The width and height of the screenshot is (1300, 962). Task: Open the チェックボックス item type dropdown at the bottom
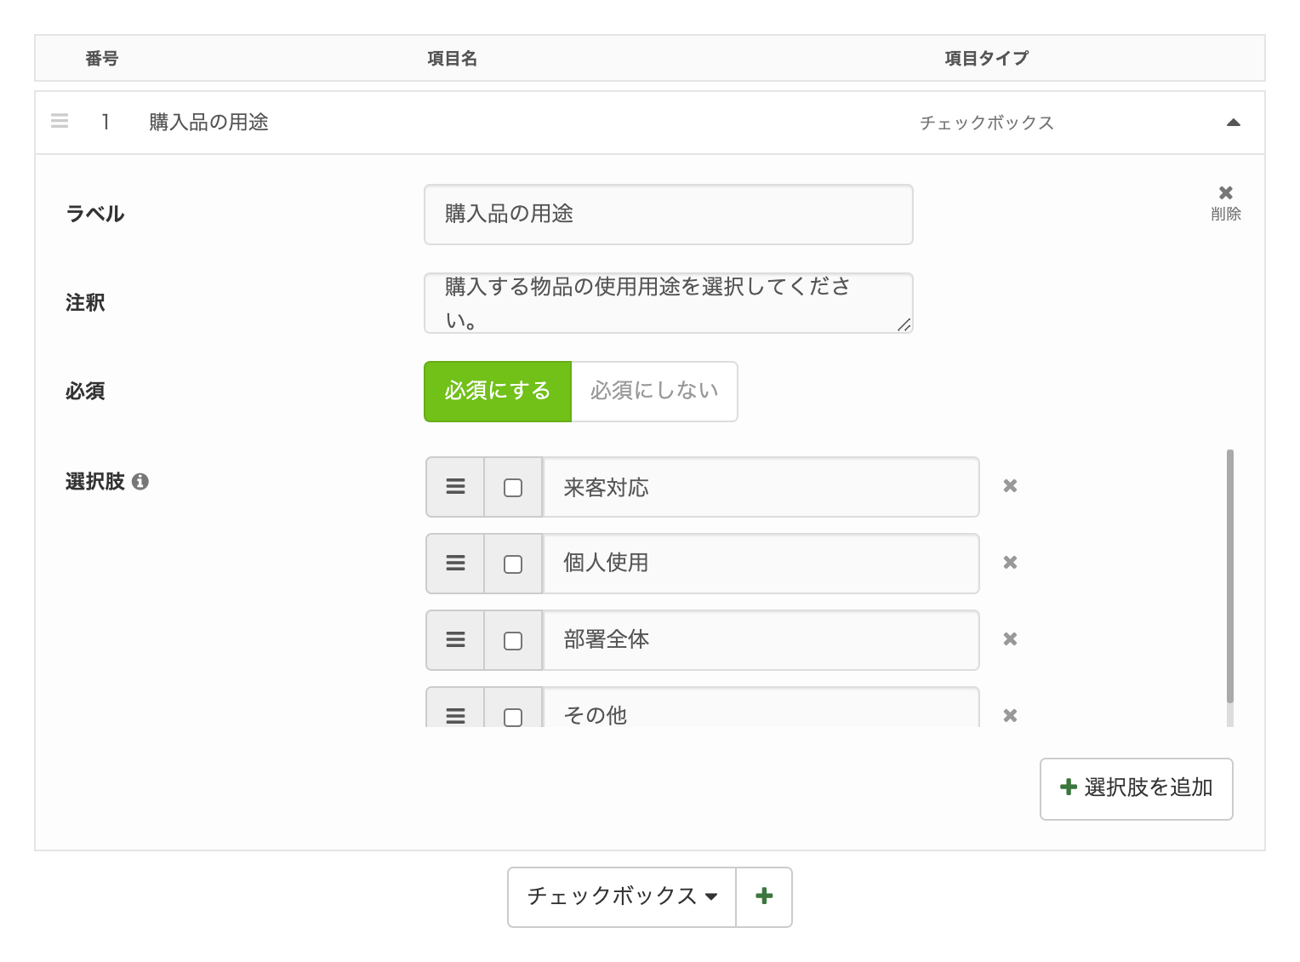[x=622, y=897]
